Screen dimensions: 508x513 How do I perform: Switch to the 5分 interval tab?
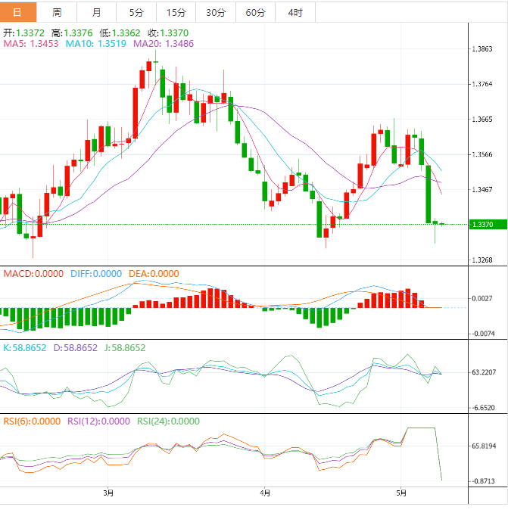(x=136, y=12)
